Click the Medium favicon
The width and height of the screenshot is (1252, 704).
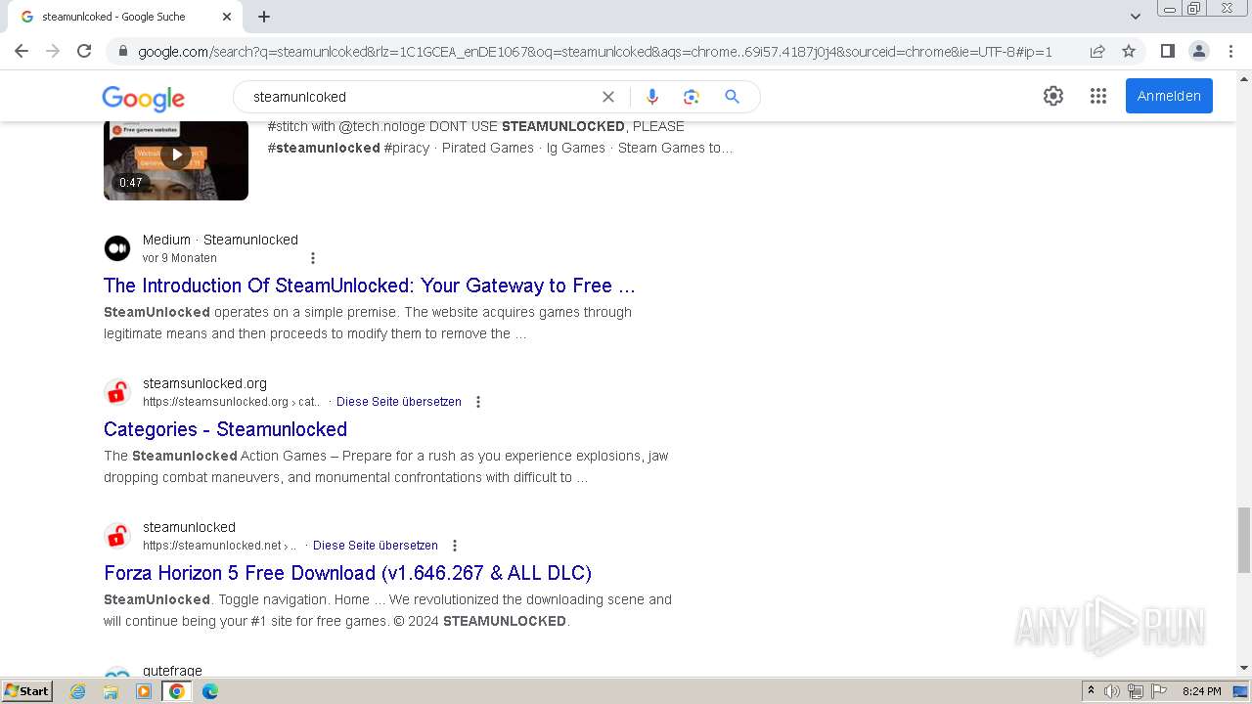117,248
